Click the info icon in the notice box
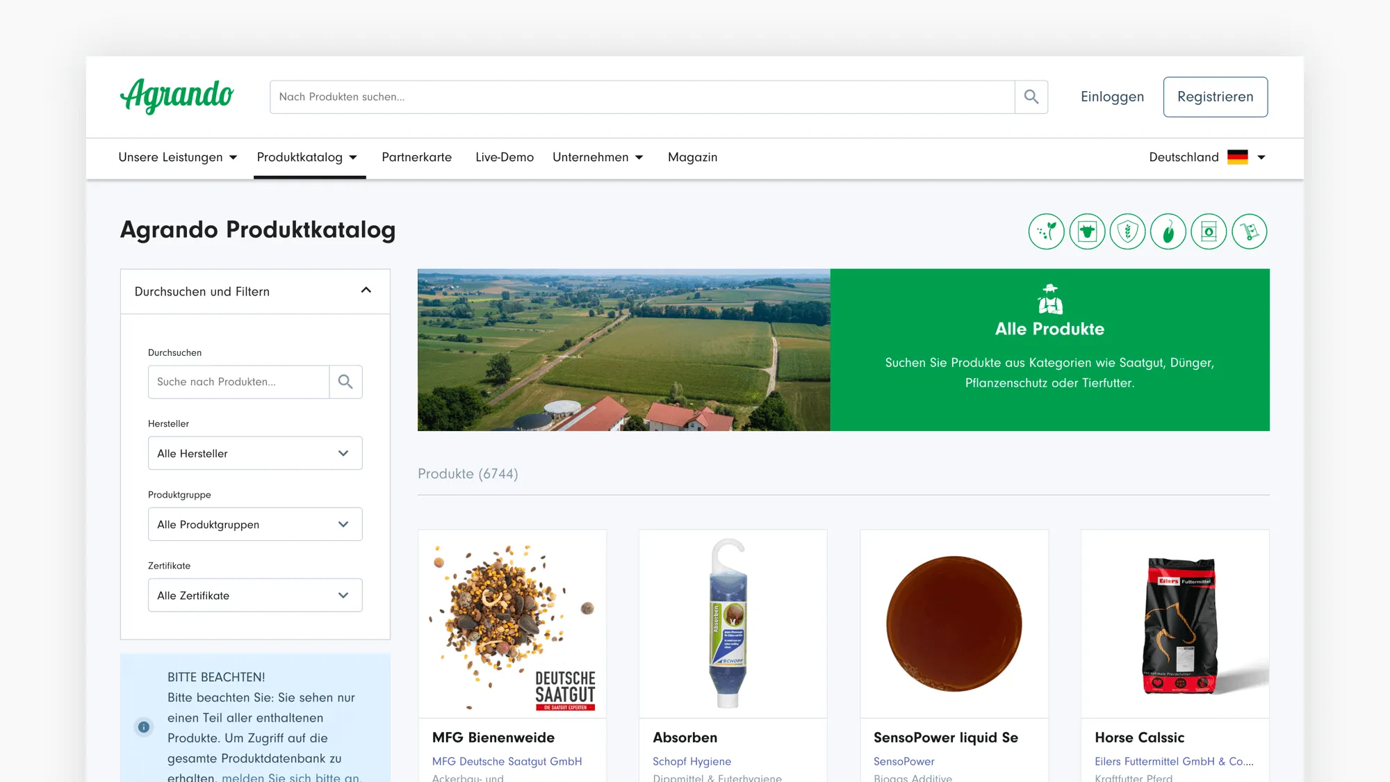Screen dimensions: 1390x782 [x=144, y=727]
